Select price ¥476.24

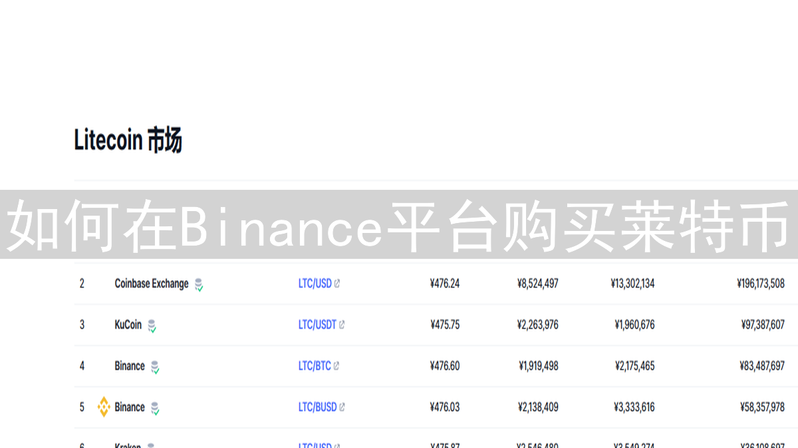(x=445, y=283)
